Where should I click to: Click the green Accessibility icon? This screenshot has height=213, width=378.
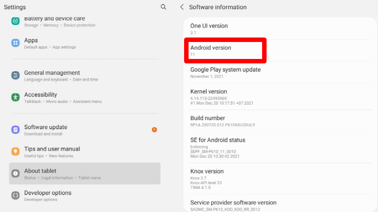[16, 97]
